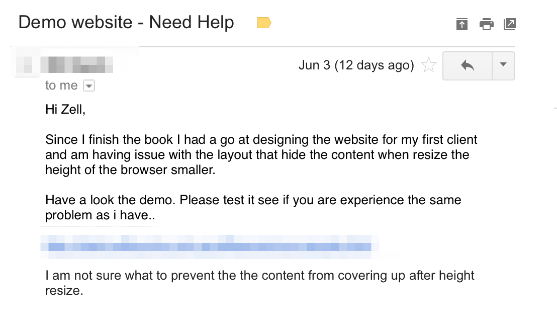The width and height of the screenshot is (557, 332).
Task: Click the word "resize." ending the email
Action: (64, 291)
